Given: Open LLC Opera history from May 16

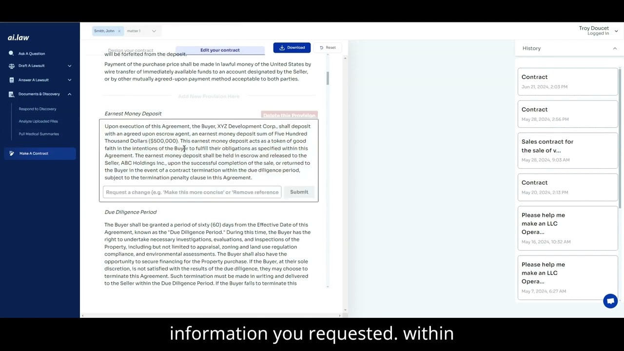Looking at the screenshot, I should pyautogui.click(x=567, y=228).
